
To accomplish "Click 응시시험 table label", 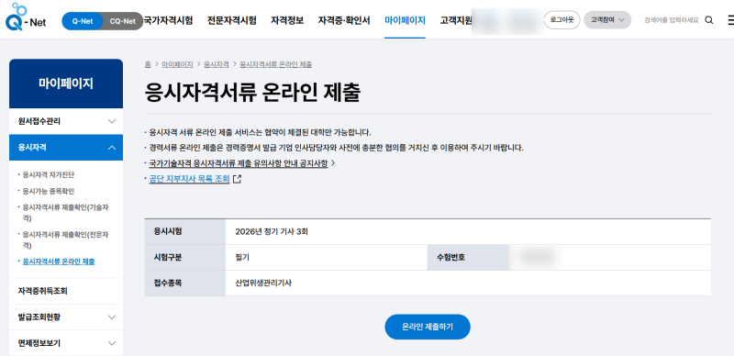I will 168,231.
